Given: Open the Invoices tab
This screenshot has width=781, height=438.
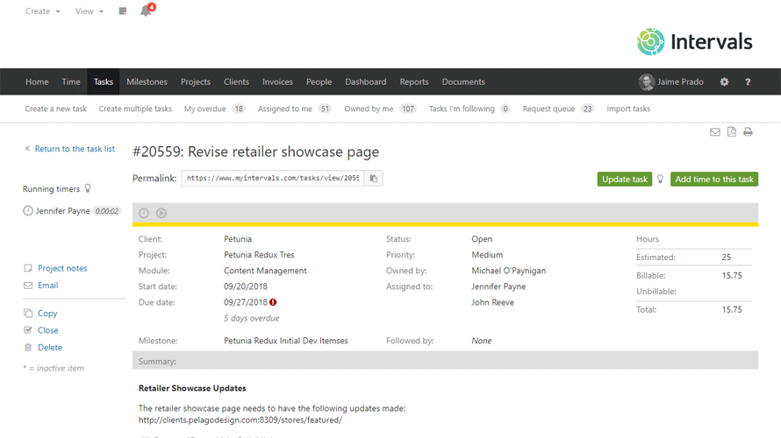Looking at the screenshot, I should (277, 82).
